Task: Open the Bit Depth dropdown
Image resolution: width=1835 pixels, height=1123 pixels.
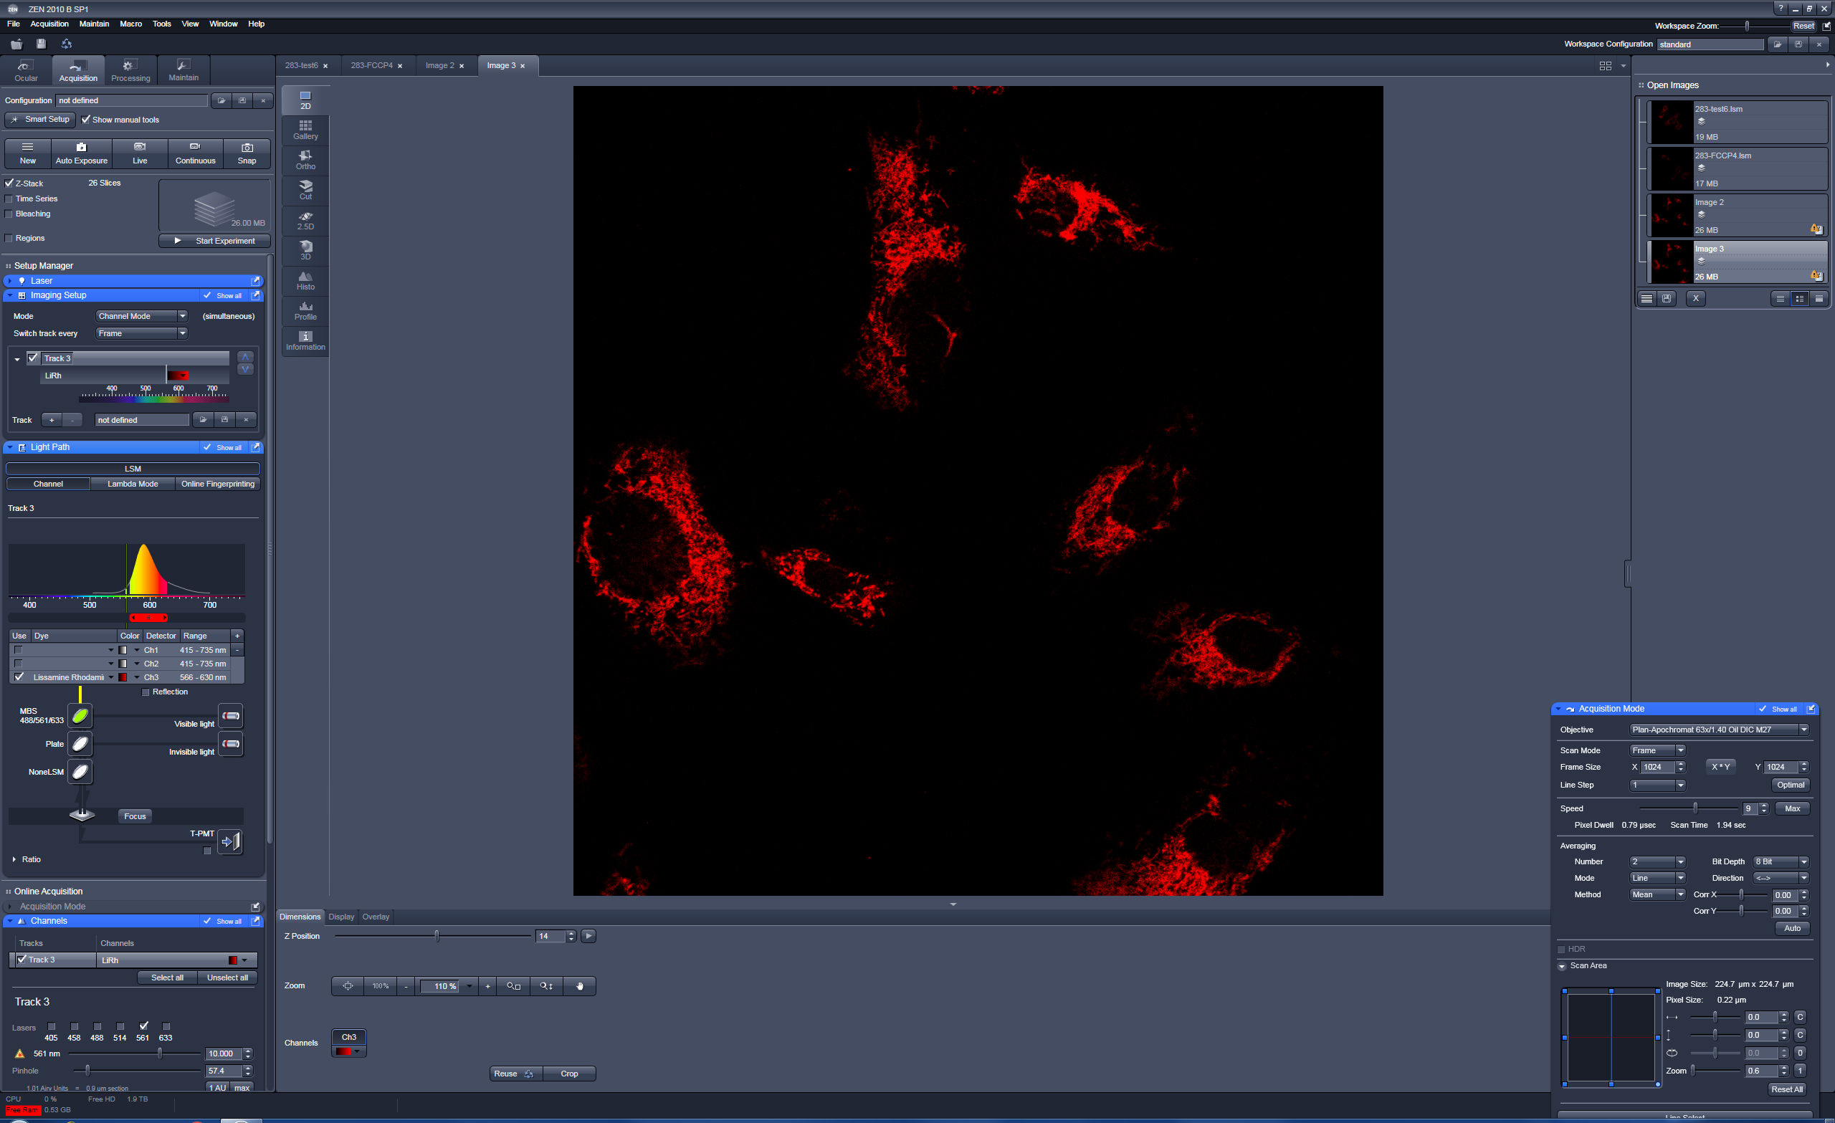Action: coord(1803,861)
